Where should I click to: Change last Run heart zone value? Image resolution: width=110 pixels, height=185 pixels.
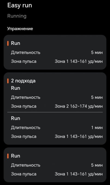pos(79,174)
